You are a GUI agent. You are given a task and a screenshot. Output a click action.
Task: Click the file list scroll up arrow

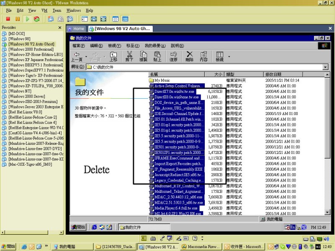pos(327,75)
